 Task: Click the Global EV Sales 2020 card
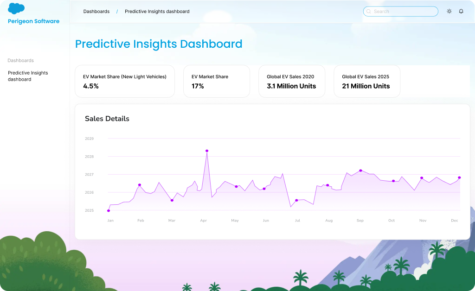292,82
